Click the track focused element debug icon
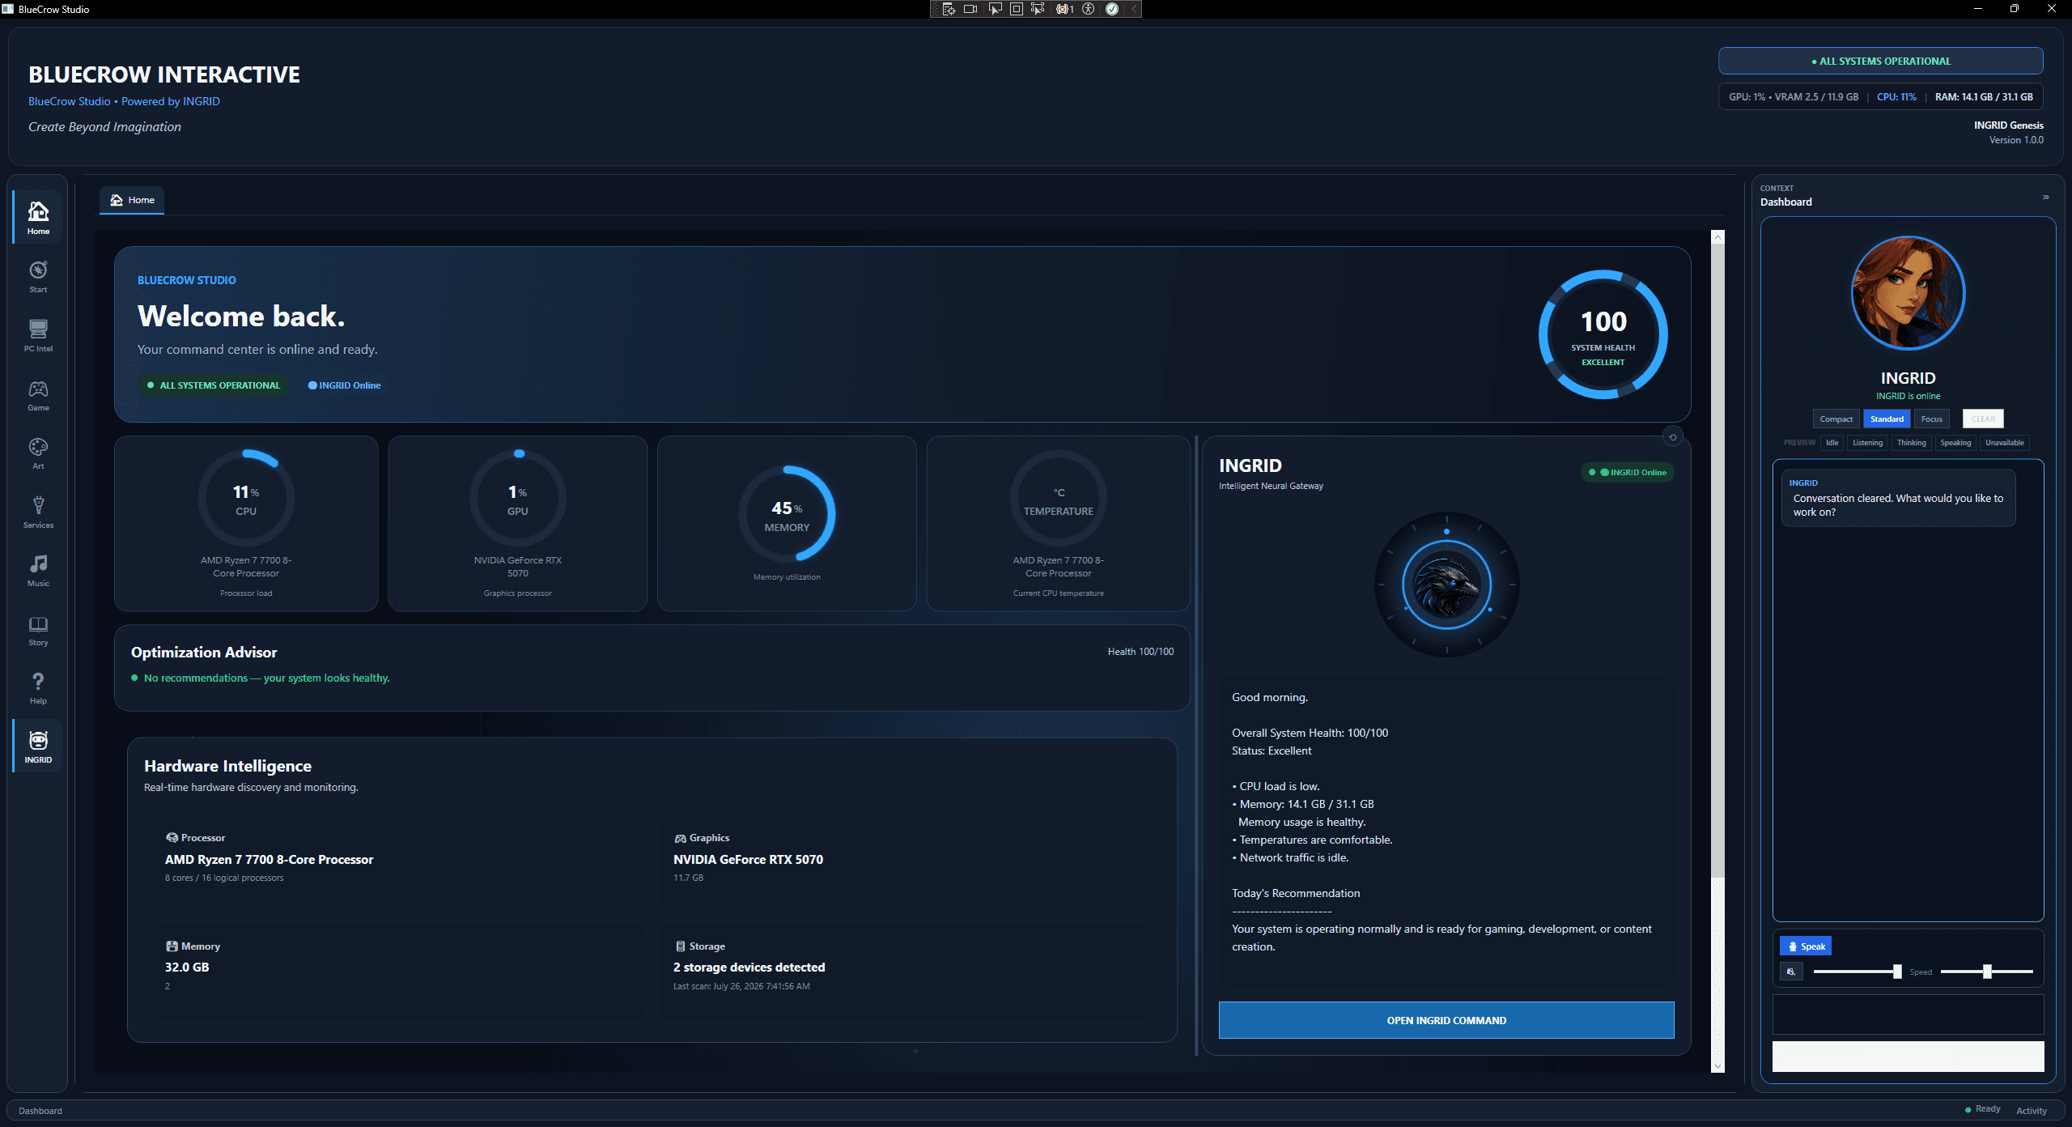Image resolution: width=2072 pixels, height=1127 pixels. coord(1038,9)
